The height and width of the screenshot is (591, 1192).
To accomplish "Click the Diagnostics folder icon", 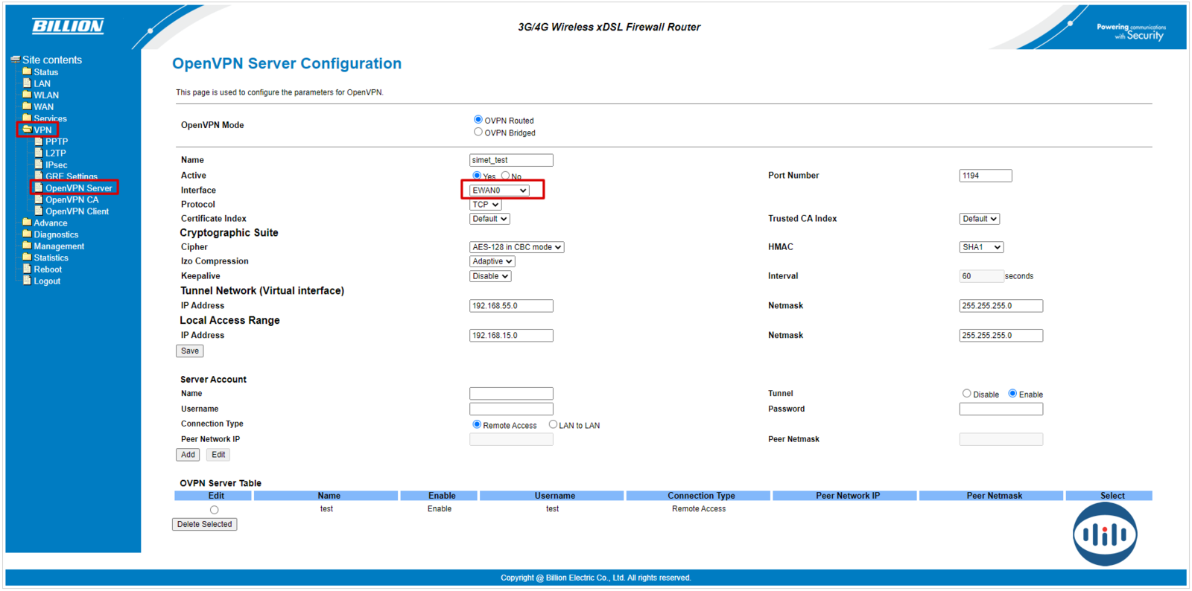I will click(x=27, y=234).
